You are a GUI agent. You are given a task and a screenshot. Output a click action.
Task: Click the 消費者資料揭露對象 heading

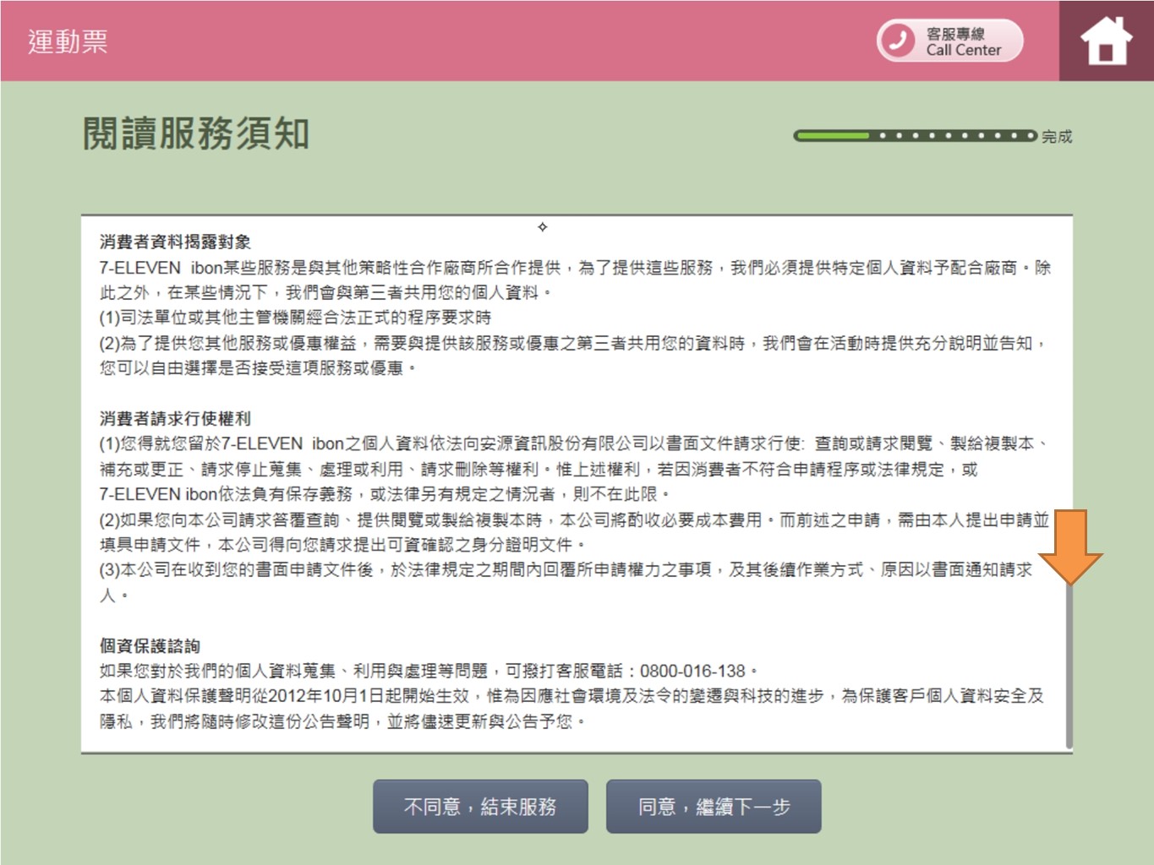(175, 242)
